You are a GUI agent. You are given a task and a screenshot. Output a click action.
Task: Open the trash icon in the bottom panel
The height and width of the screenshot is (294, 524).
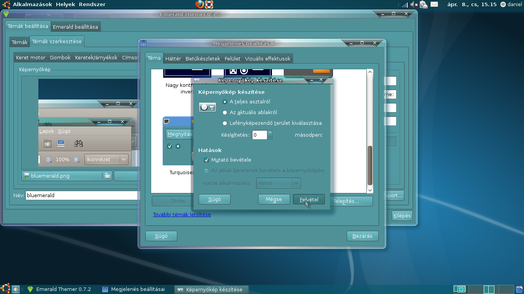pyautogui.click(x=519, y=289)
